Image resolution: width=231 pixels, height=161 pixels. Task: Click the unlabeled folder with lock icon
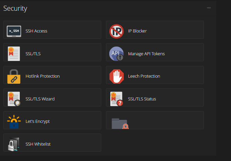pyautogui.click(x=120, y=123)
